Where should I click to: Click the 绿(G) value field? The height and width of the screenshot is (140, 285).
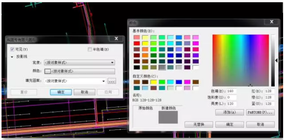click(x=270, y=97)
